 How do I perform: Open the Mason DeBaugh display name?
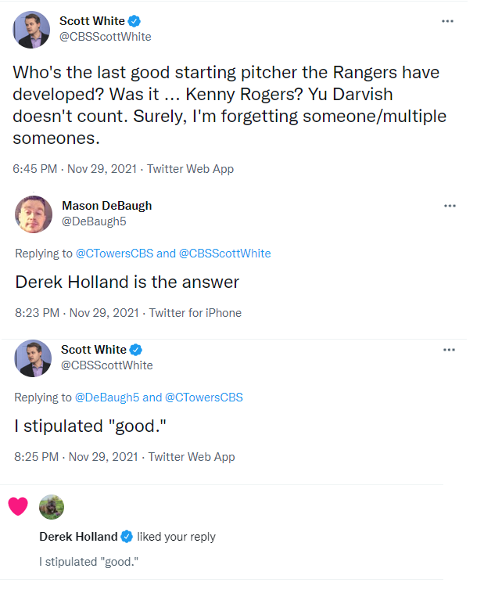click(x=107, y=206)
